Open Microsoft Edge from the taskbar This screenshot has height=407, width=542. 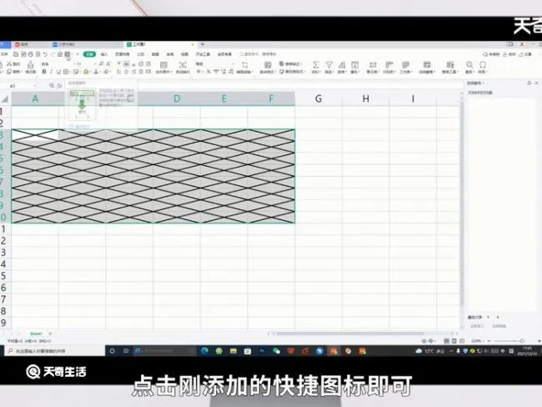coord(204,351)
